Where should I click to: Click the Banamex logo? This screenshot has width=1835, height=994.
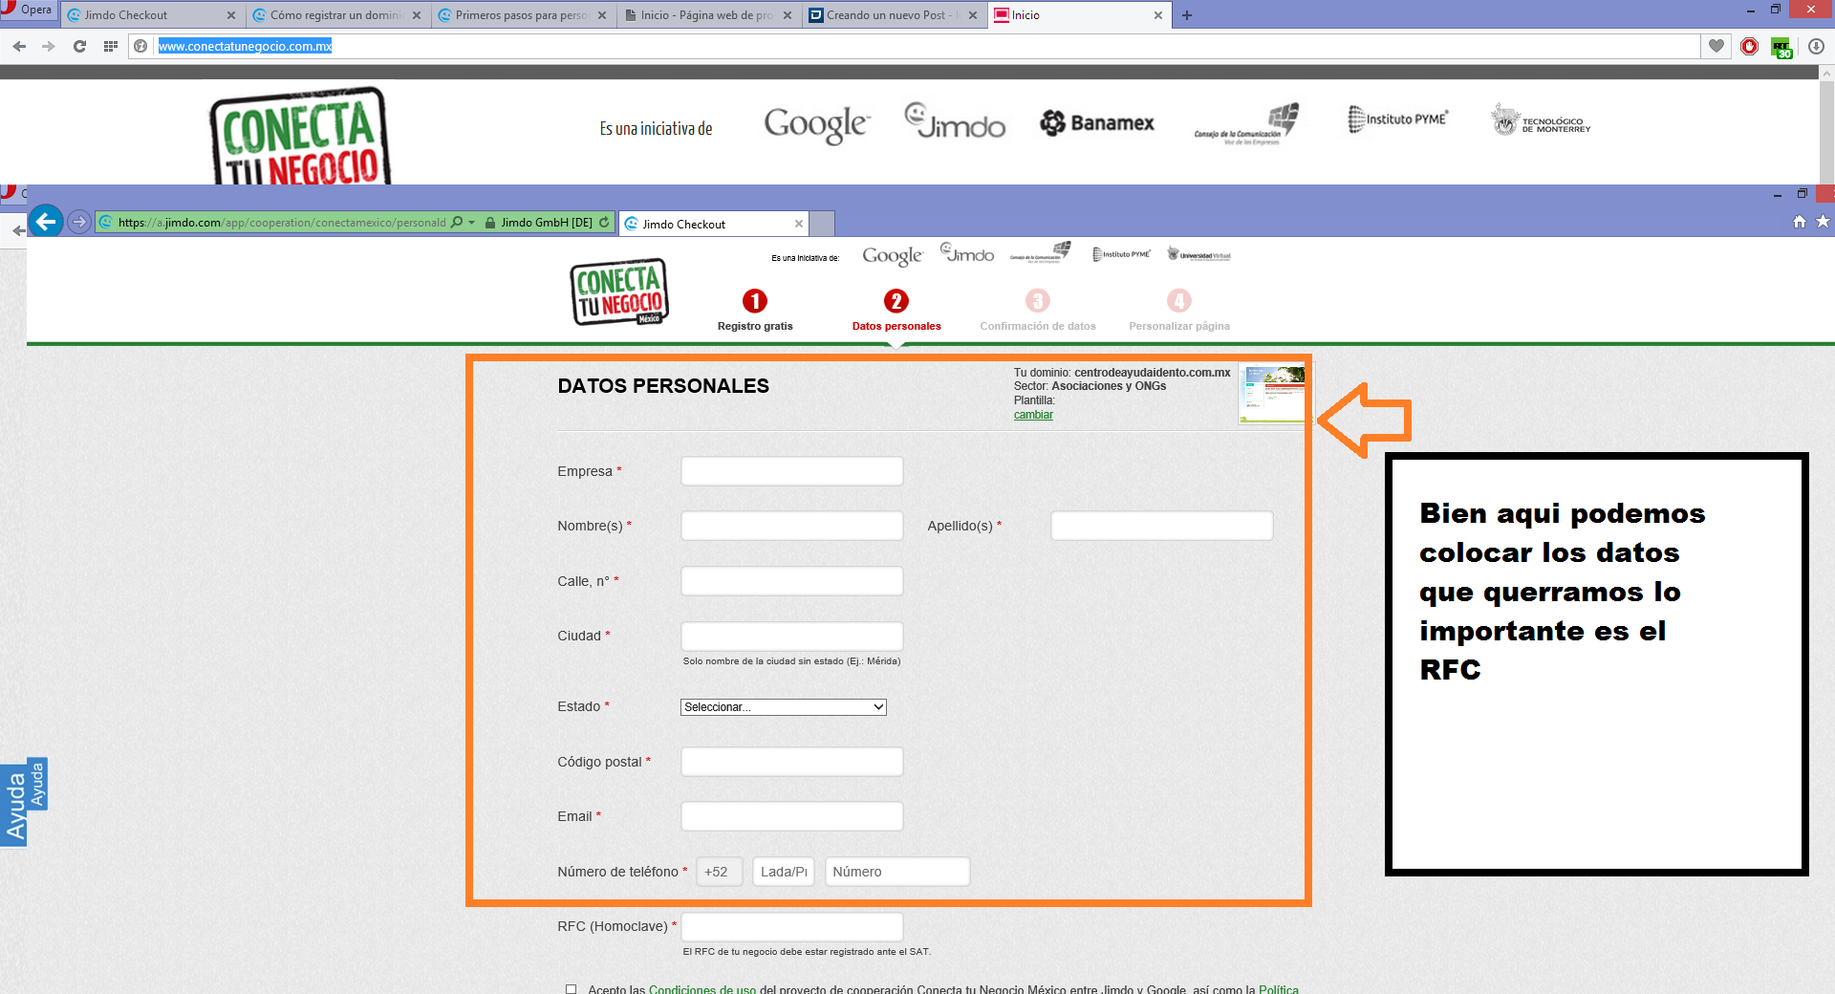(1097, 123)
